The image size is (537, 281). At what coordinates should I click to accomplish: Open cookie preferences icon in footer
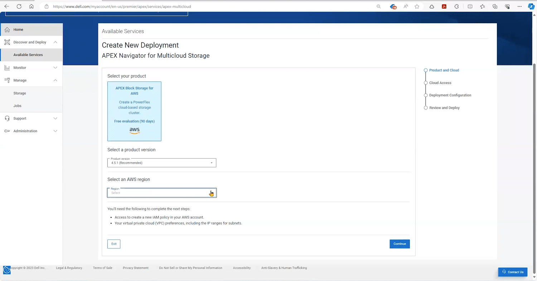click(x=7, y=270)
